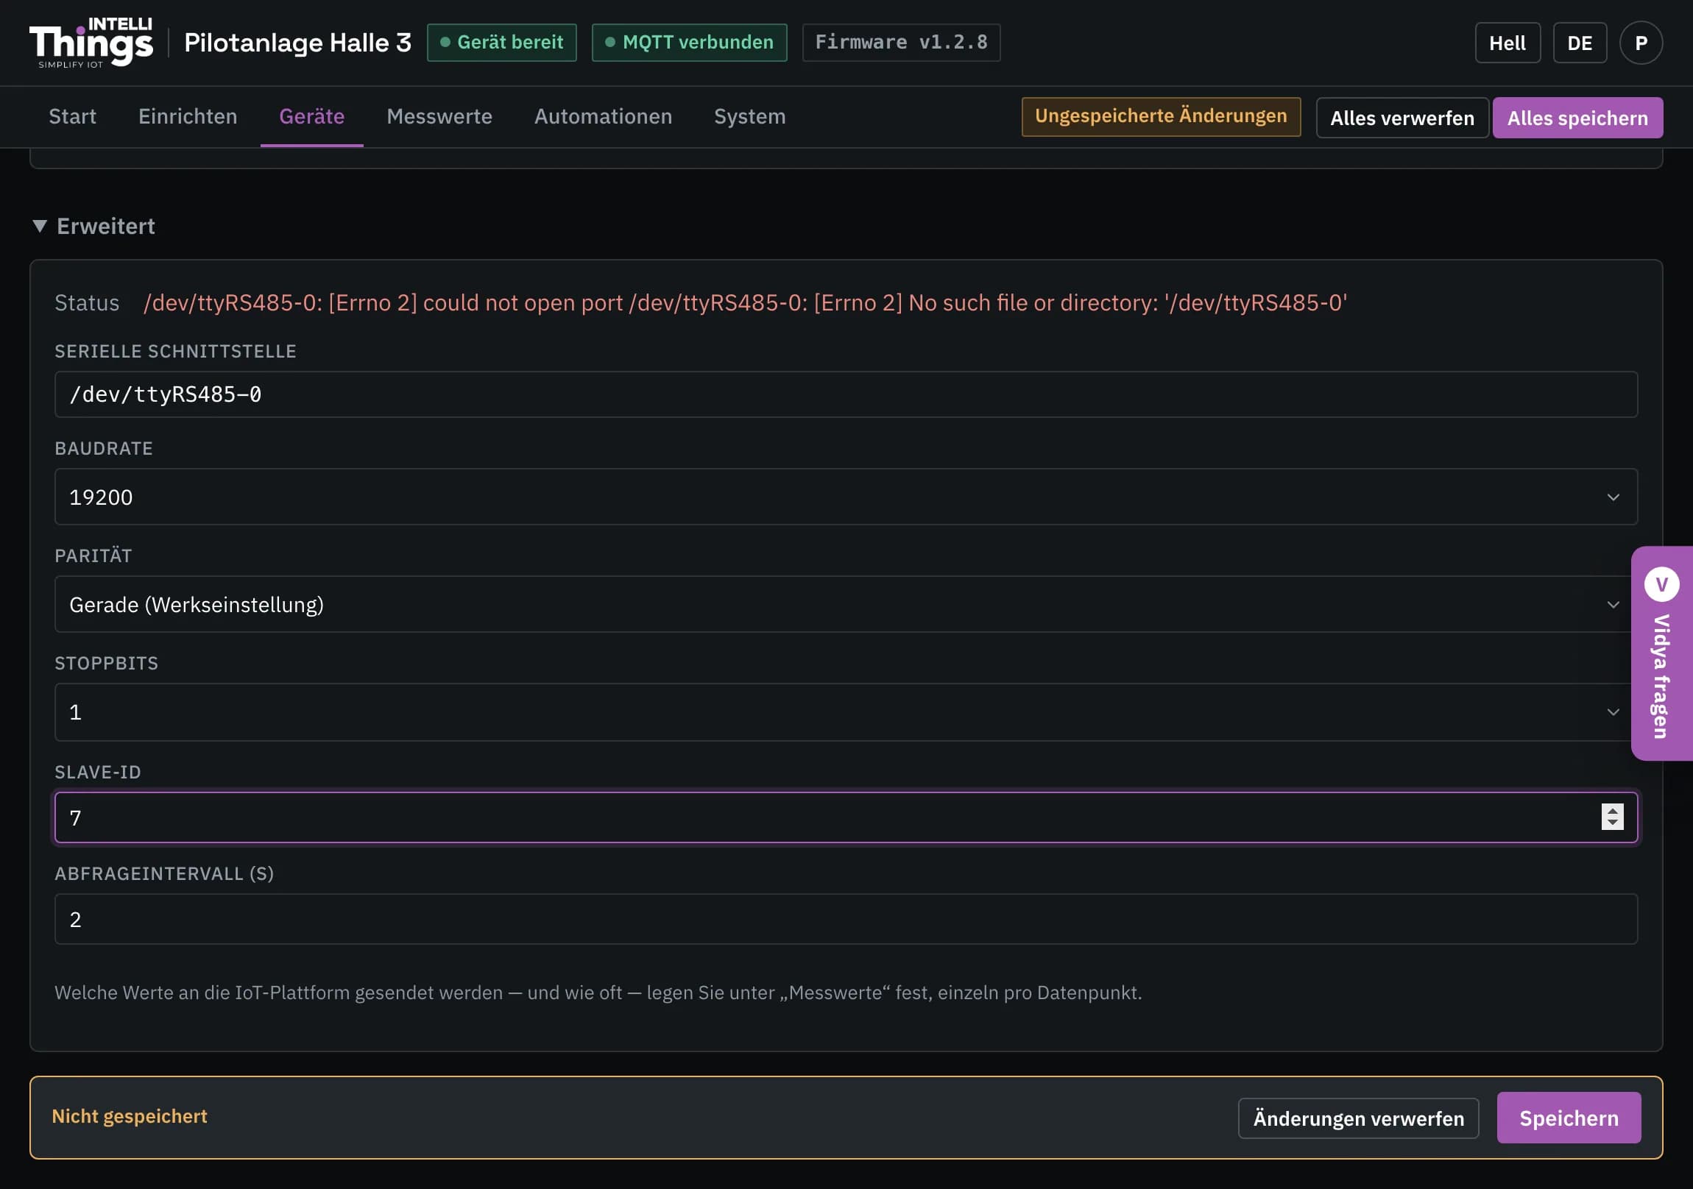The image size is (1693, 1189).
Task: Click the Alles speichern button
Action: (1577, 118)
